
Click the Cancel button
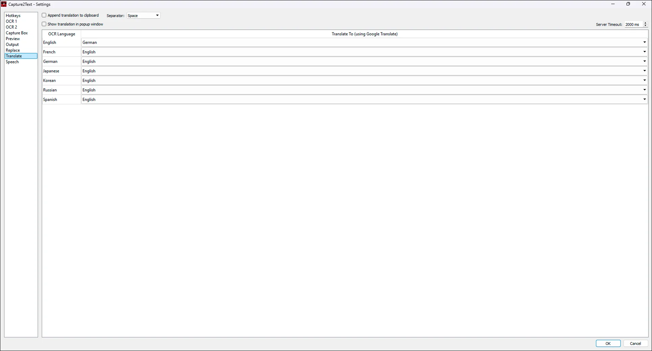[635, 344]
